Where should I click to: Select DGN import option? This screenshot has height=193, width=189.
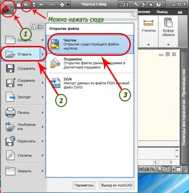pyautogui.click(x=90, y=83)
